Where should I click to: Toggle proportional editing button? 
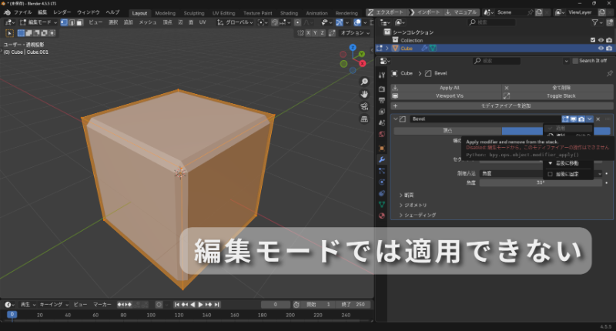pyautogui.click(x=298, y=22)
